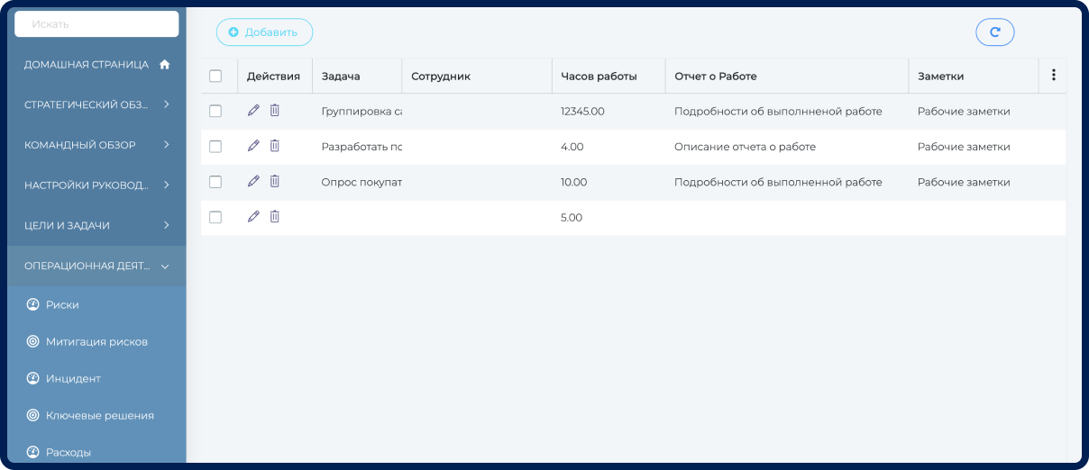This screenshot has width=1089, height=470.
Task: Click the Группировка task cell
Action: click(357, 111)
